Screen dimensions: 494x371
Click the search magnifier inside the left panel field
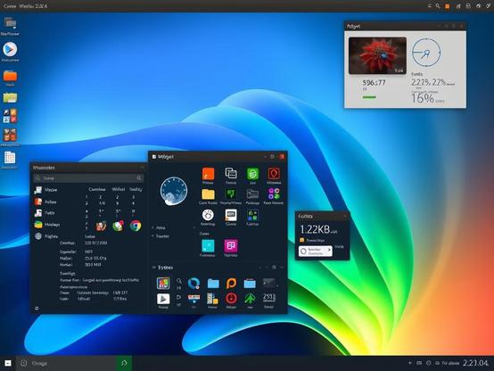click(x=139, y=178)
